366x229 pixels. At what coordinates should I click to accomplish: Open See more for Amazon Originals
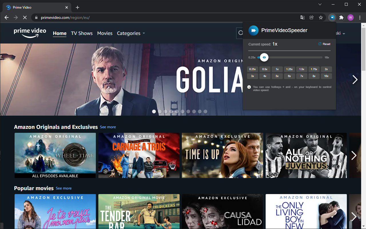[x=108, y=127]
